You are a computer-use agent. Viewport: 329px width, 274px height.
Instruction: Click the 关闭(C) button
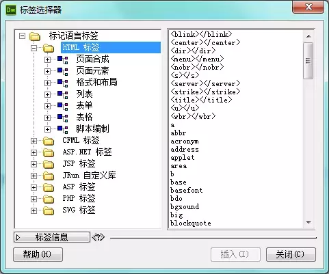[x=291, y=254]
